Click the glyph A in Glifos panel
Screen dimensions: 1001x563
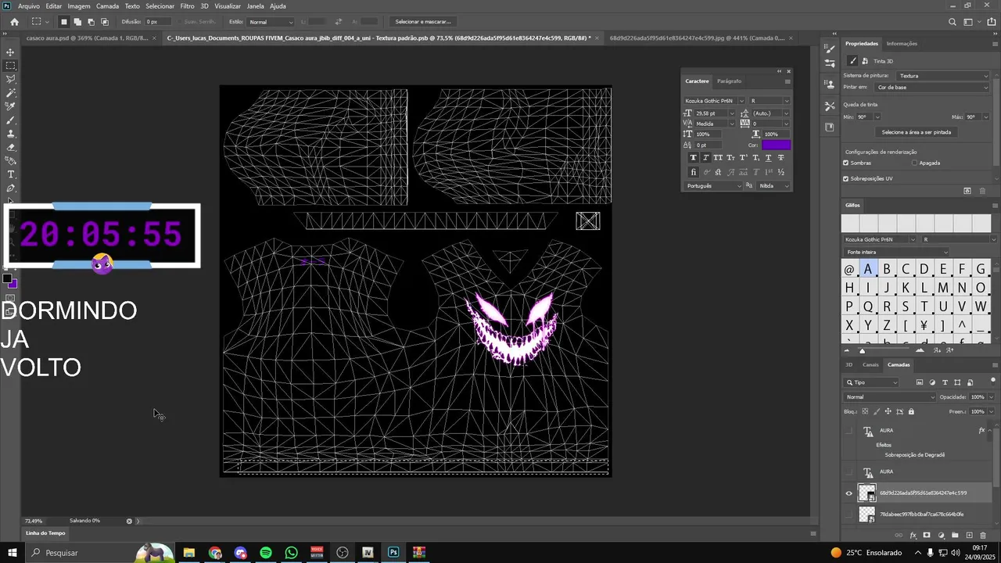click(867, 269)
